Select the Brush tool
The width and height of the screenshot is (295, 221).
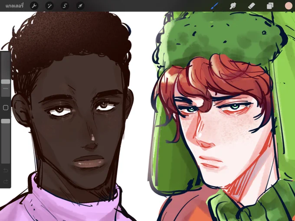(x=214, y=6)
